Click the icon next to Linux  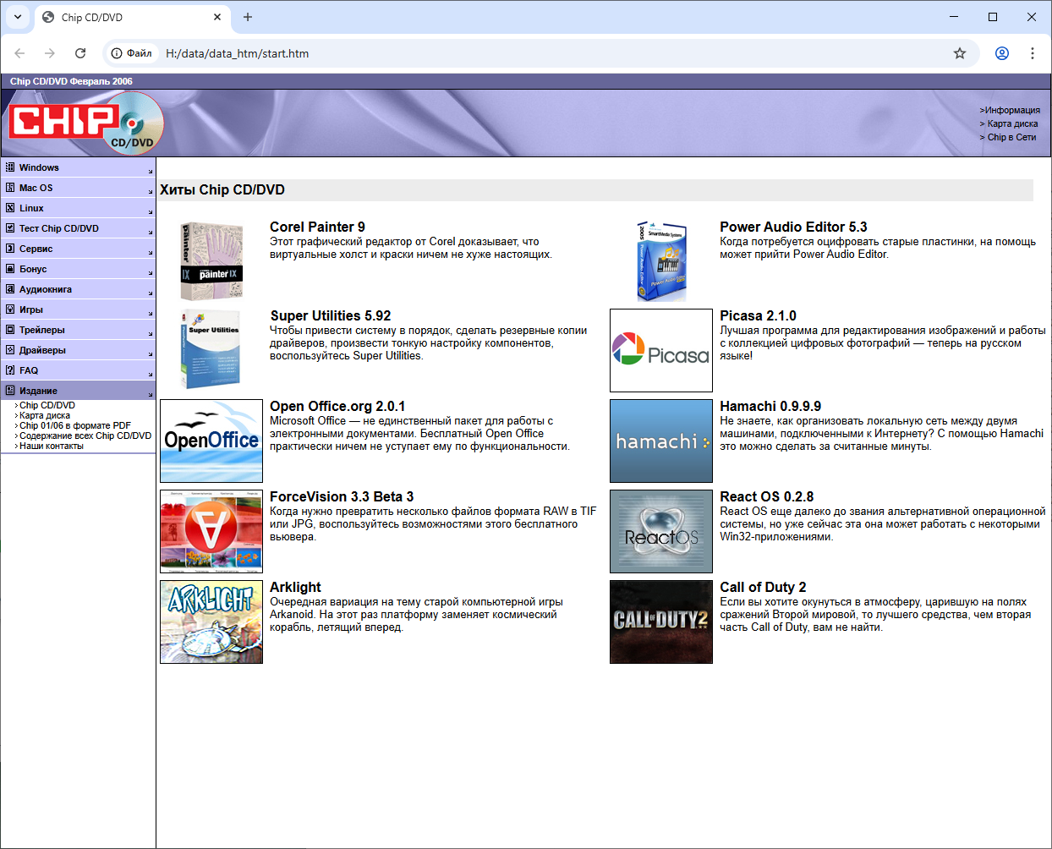(10, 208)
